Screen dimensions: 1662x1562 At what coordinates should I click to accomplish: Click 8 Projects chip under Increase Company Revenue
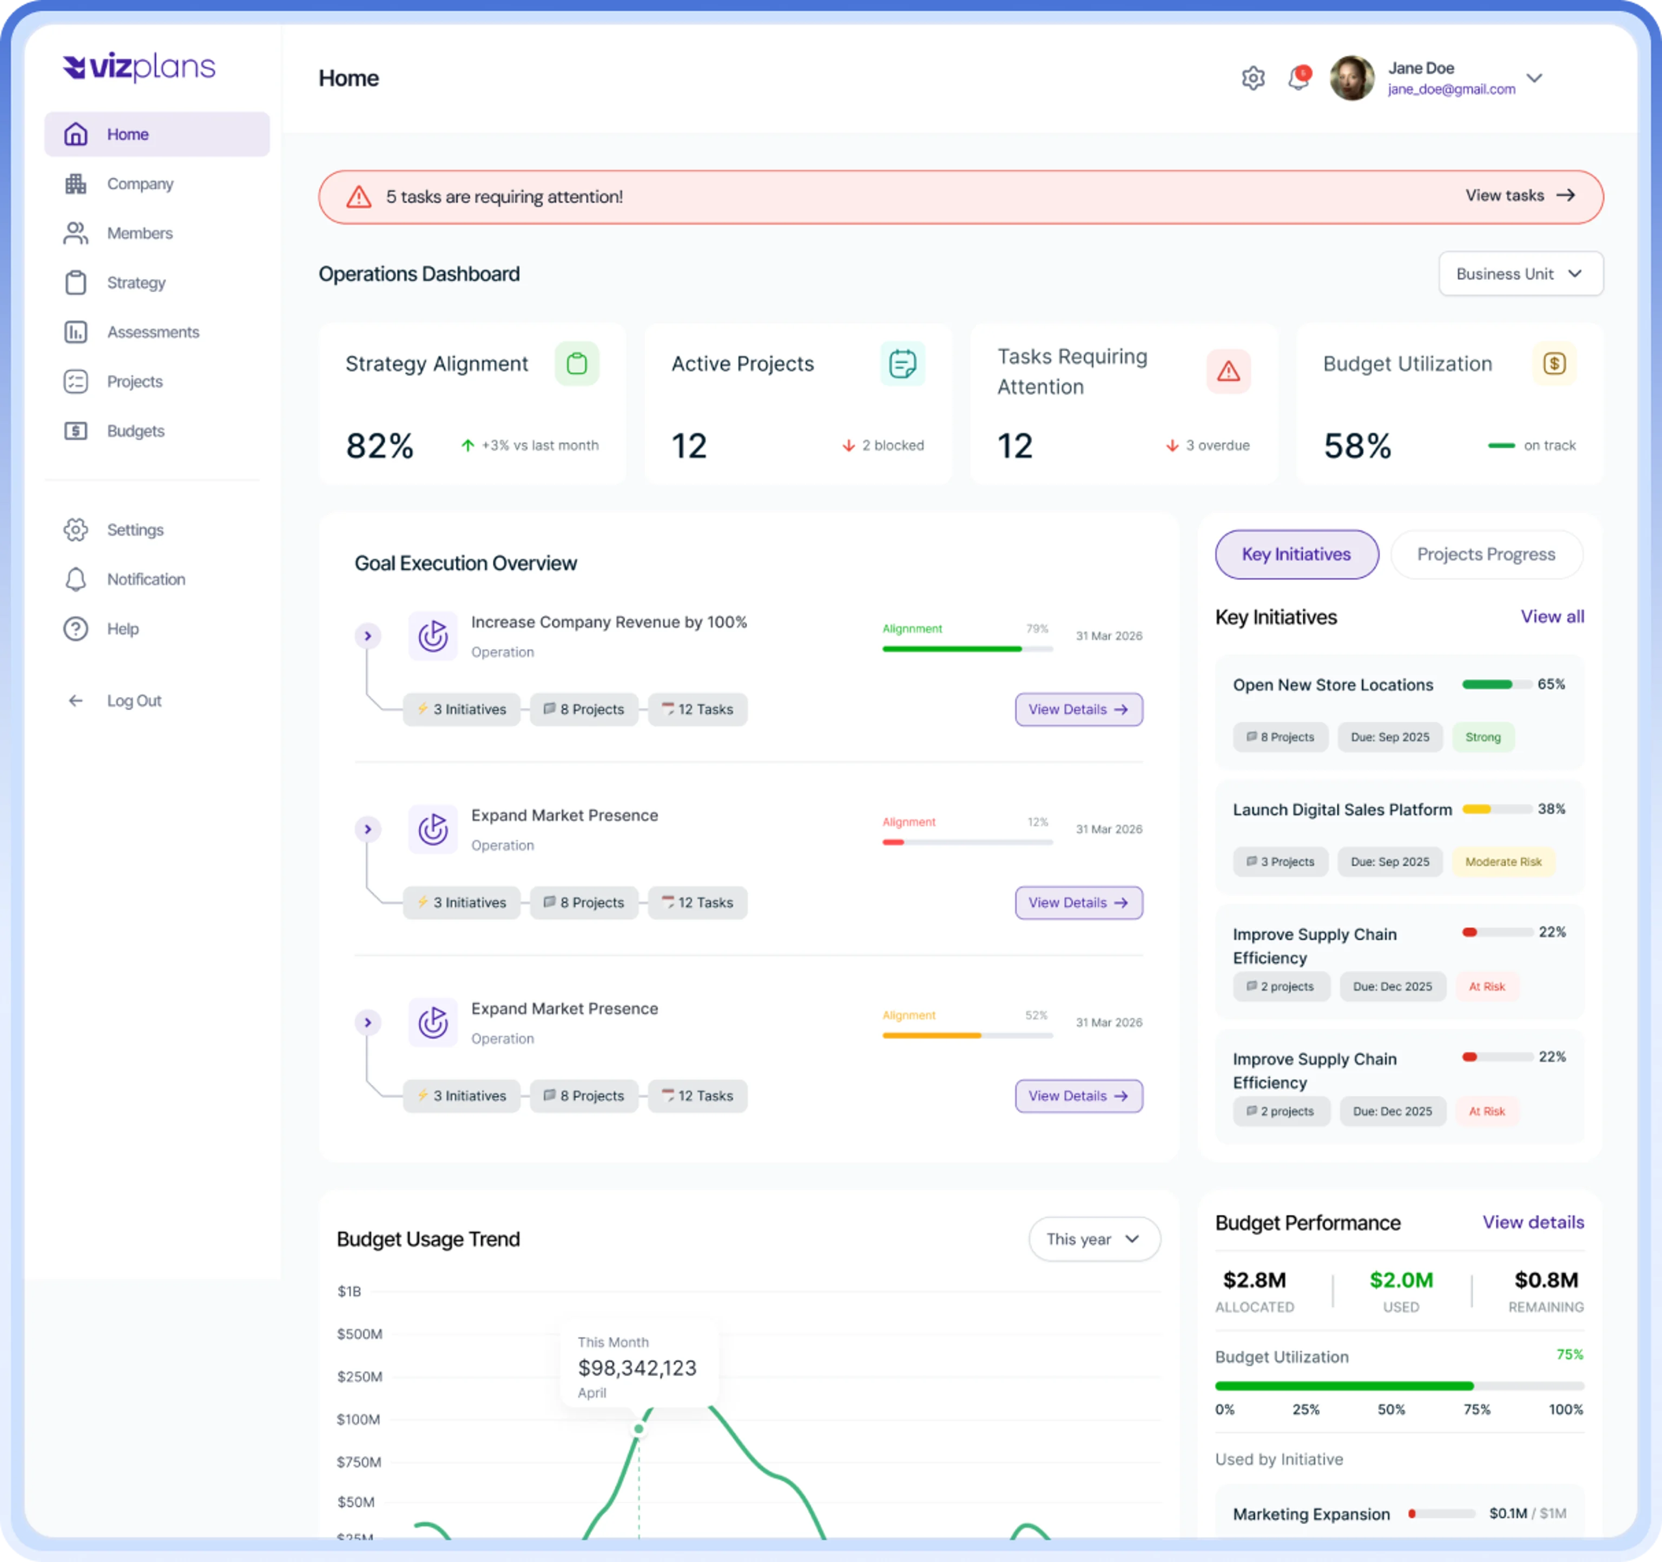coord(584,709)
